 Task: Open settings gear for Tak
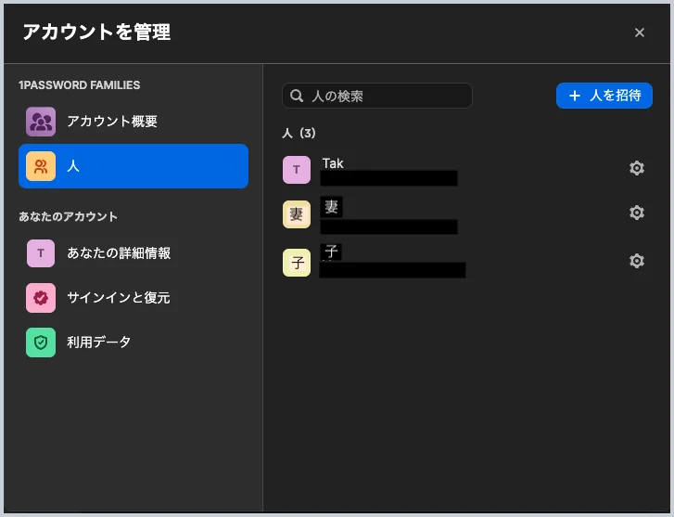(637, 168)
